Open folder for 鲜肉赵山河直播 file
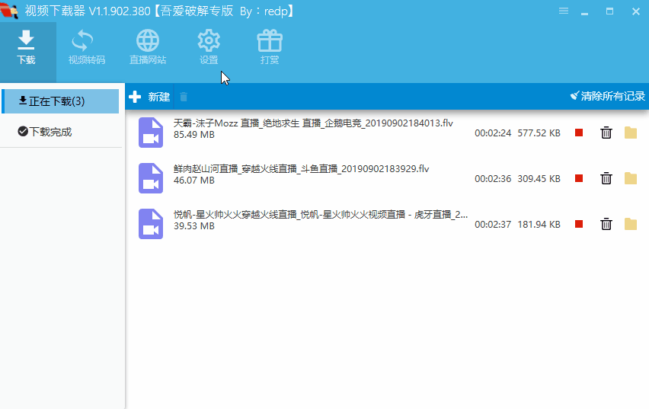This screenshot has width=649, height=409. coord(631,178)
